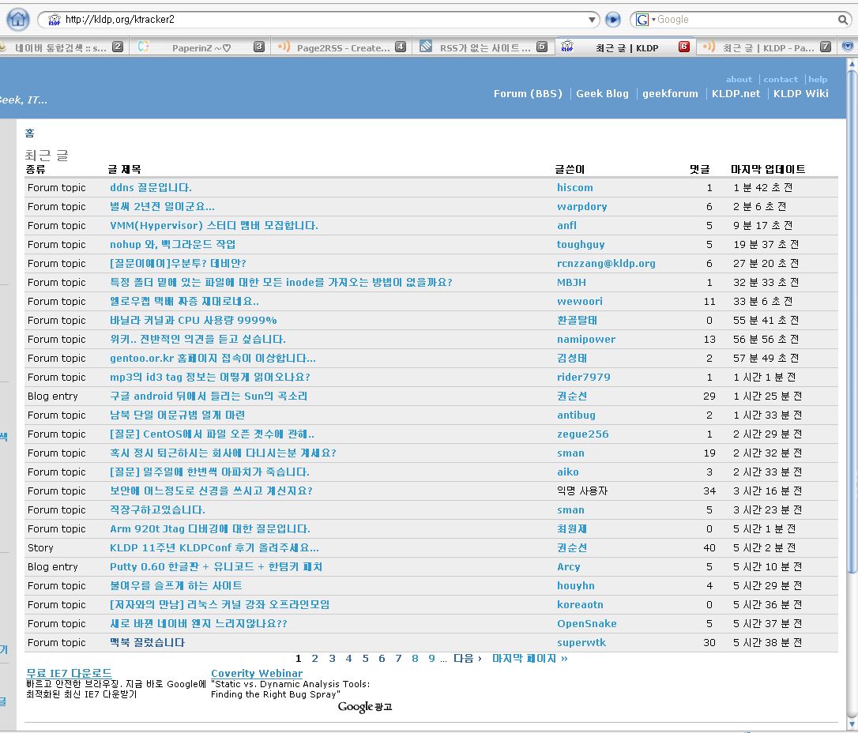View author toughguy's profile
858x733 pixels.
click(x=581, y=245)
